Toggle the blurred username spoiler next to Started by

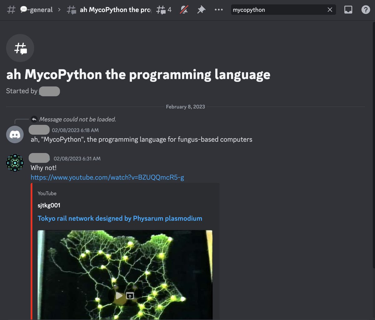tap(49, 91)
